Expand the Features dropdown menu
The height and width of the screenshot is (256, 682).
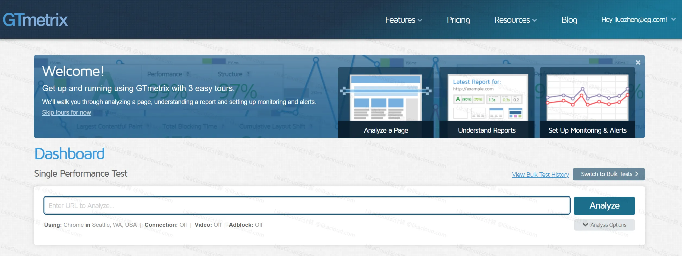tap(403, 20)
